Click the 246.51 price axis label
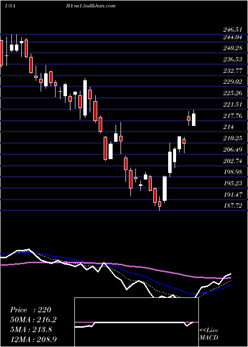This screenshot has width=248, height=347. [x=232, y=30]
